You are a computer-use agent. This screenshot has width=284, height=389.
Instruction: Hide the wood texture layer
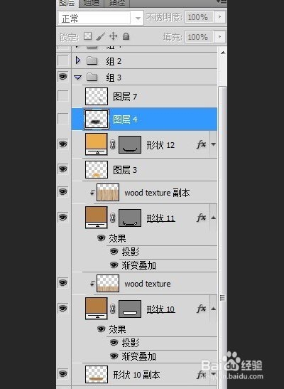[x=63, y=283]
